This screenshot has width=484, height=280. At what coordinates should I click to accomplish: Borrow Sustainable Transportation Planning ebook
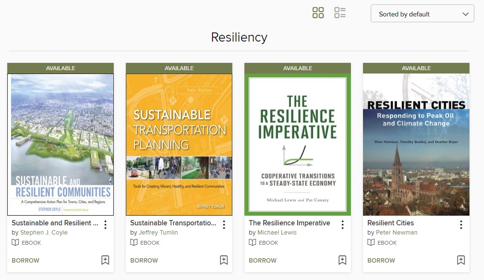144,261
